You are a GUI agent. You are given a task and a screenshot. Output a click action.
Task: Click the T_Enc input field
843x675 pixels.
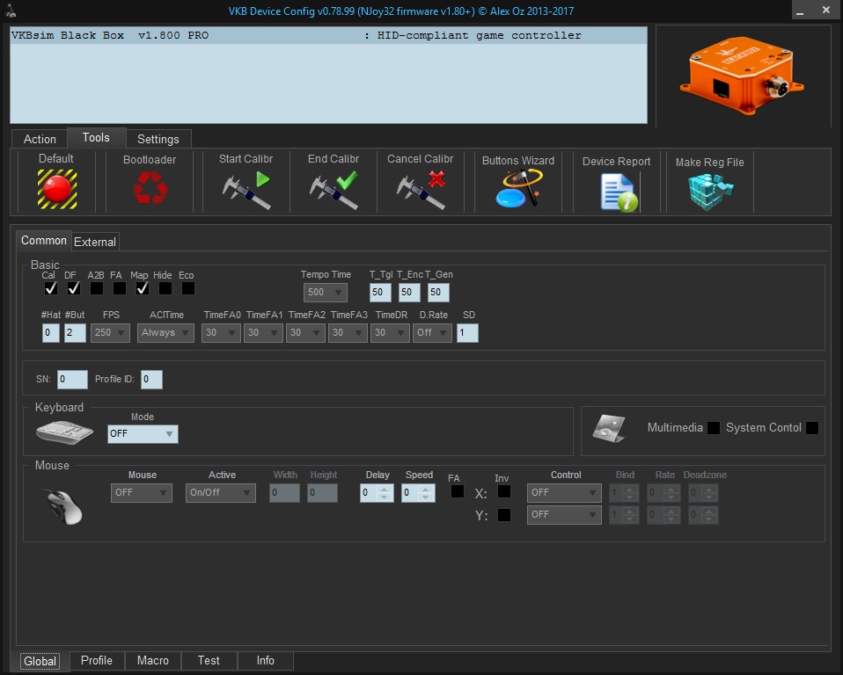(409, 292)
